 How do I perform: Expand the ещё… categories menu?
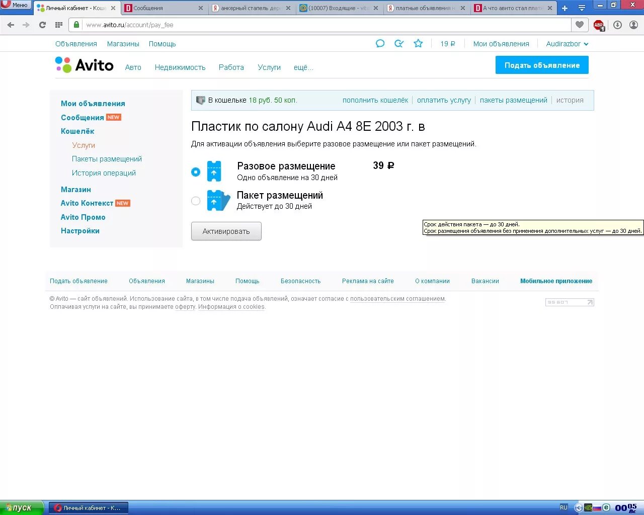tap(303, 67)
